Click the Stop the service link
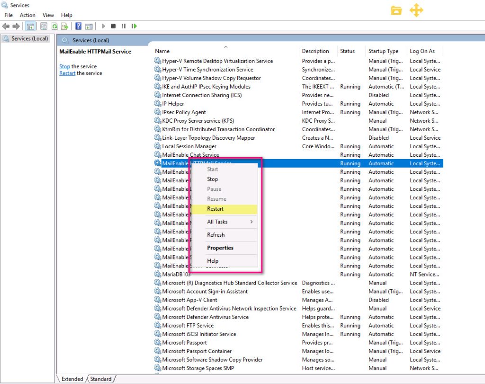 tap(64, 67)
